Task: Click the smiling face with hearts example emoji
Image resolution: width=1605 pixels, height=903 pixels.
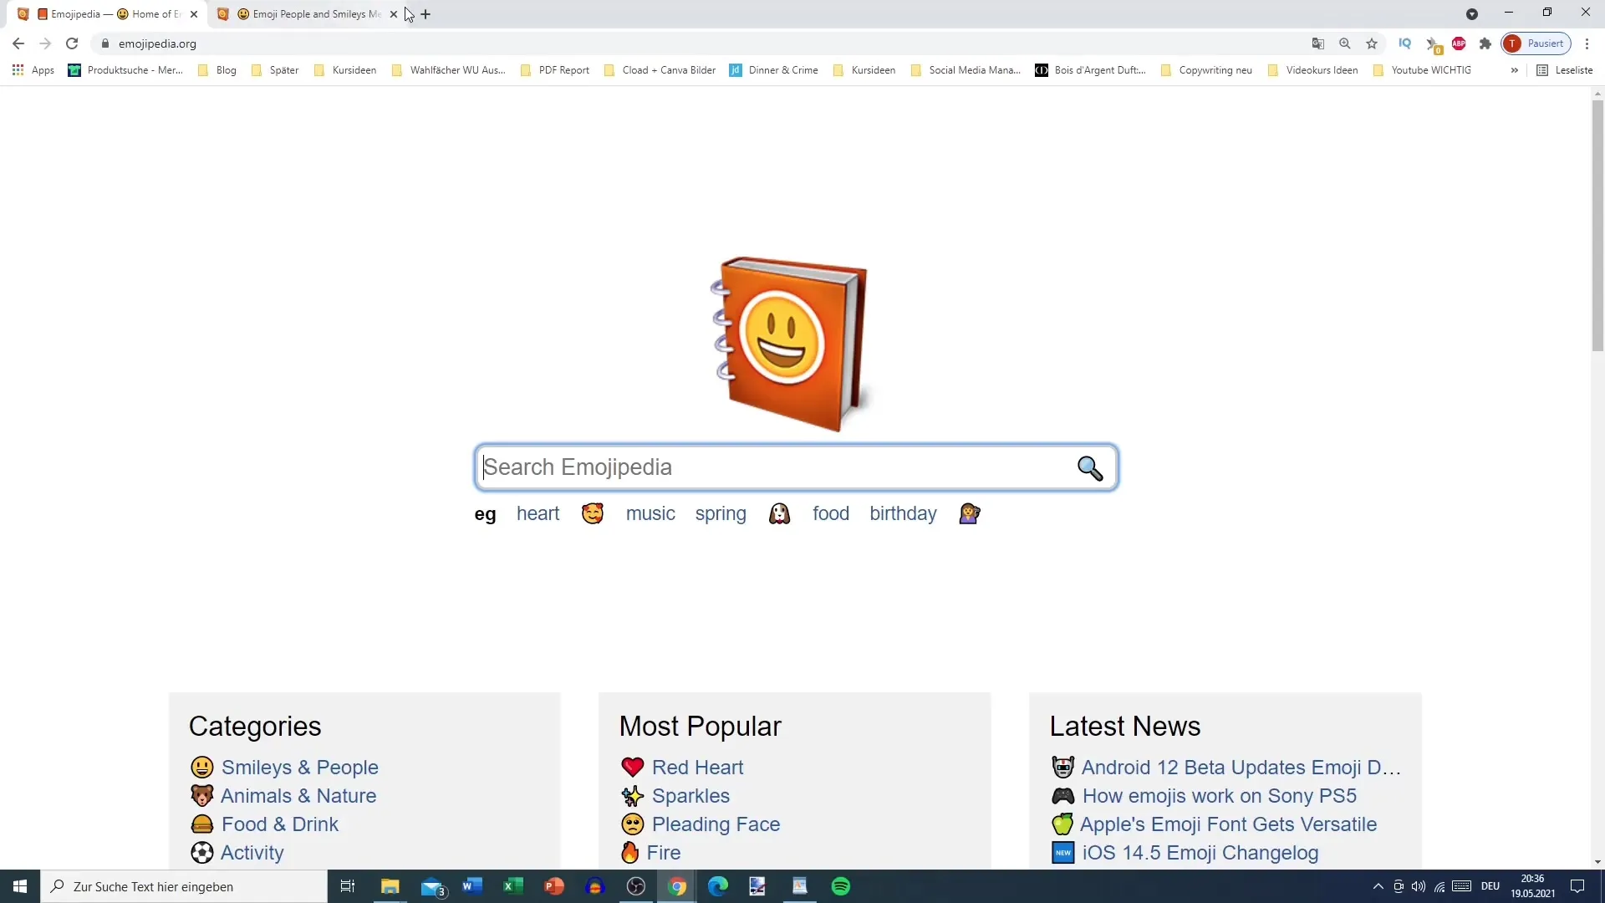Action: pyautogui.click(x=593, y=513)
